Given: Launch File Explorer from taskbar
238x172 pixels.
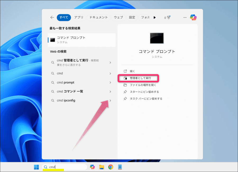Looking at the screenshot, I should point(101,167).
